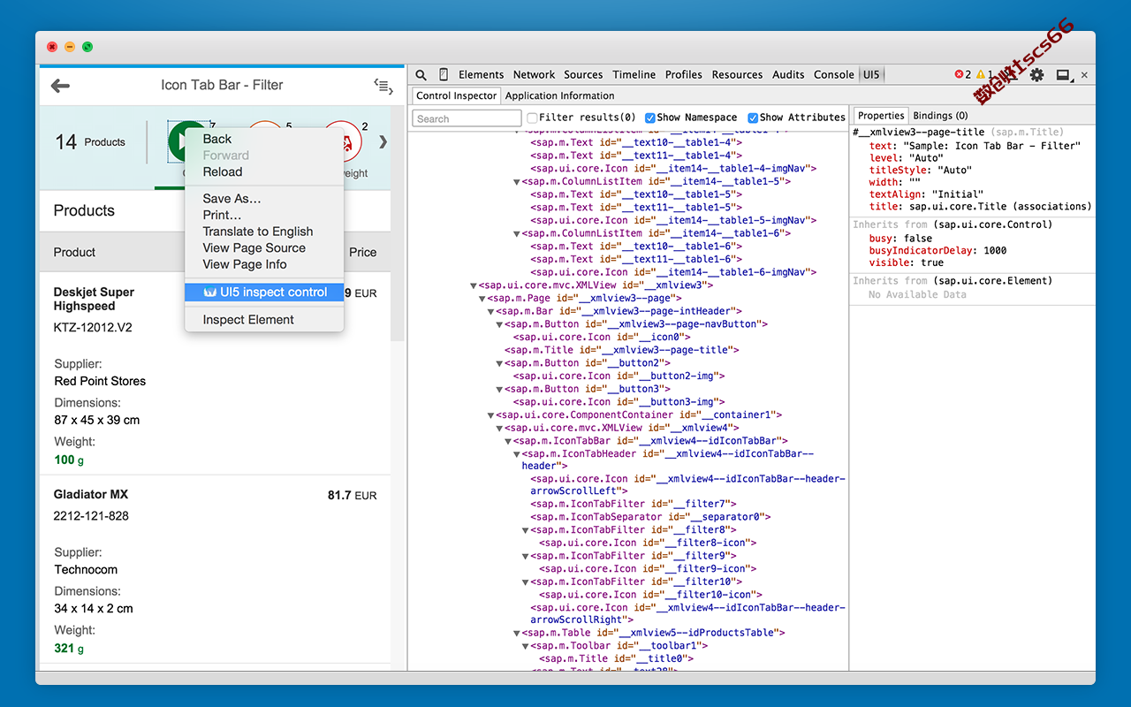Toggle Show Namespace checkbox

[x=650, y=118]
